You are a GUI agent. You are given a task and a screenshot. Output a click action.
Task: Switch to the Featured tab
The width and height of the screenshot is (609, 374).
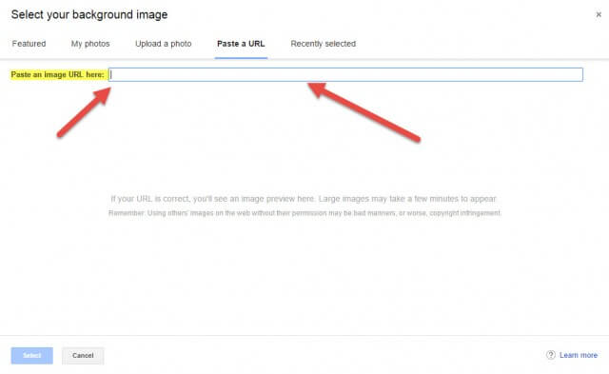(x=29, y=44)
